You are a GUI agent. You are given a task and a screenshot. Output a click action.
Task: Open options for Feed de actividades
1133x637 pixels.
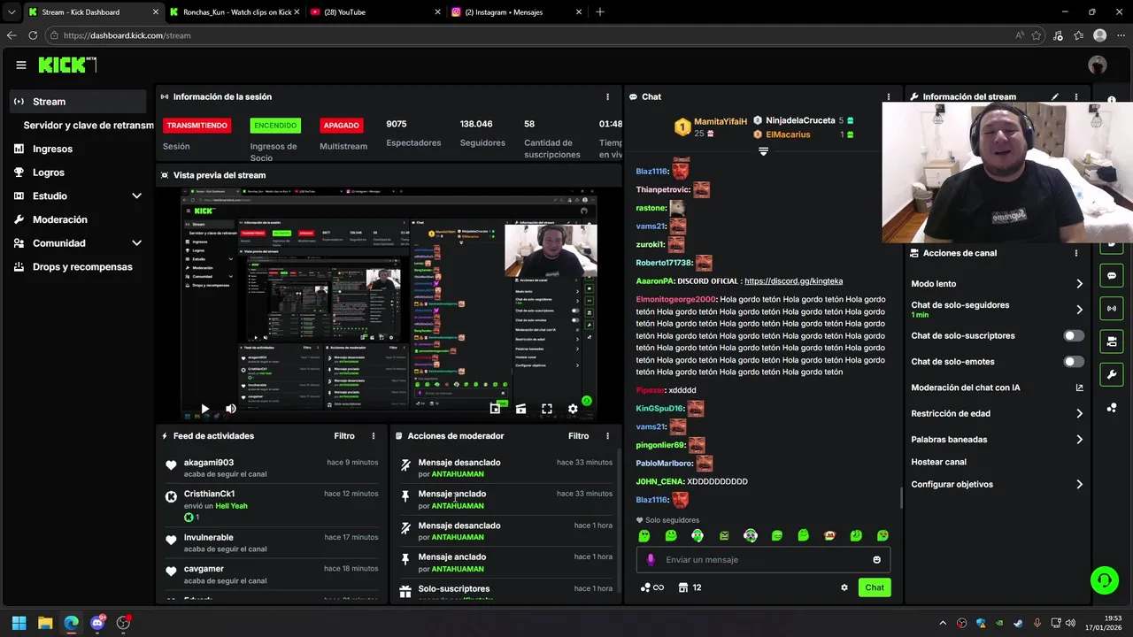pos(374,436)
